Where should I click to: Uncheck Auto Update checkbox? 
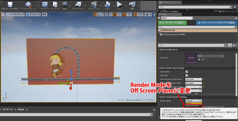pyautogui.click(x=187, y=72)
